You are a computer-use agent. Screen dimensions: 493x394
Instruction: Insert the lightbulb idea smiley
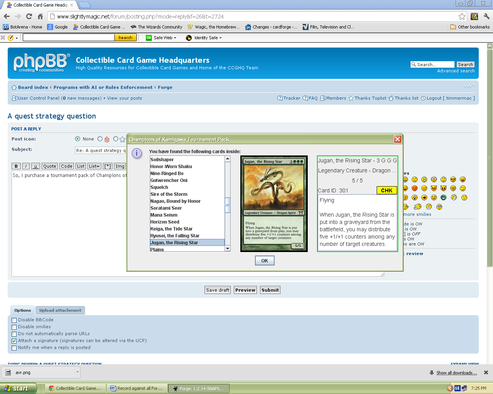coord(414,197)
